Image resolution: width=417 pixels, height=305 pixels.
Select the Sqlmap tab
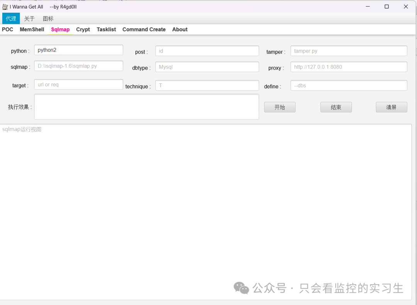60,29
